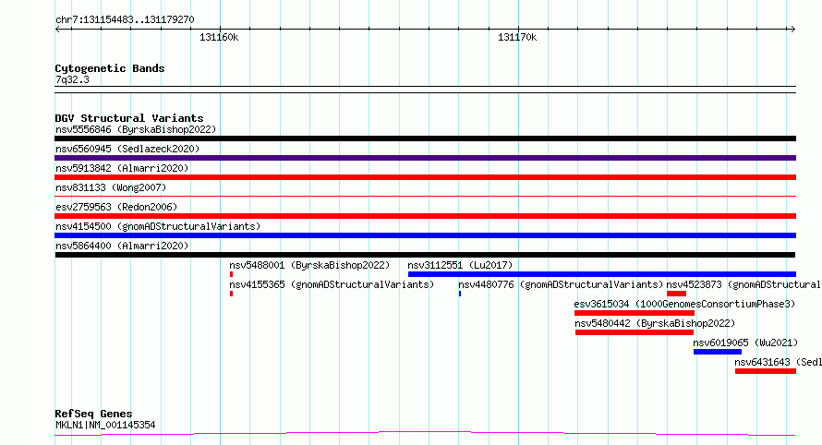Click the red esv2759563 variant bar
The image size is (822, 445).
pyautogui.click(x=425, y=216)
